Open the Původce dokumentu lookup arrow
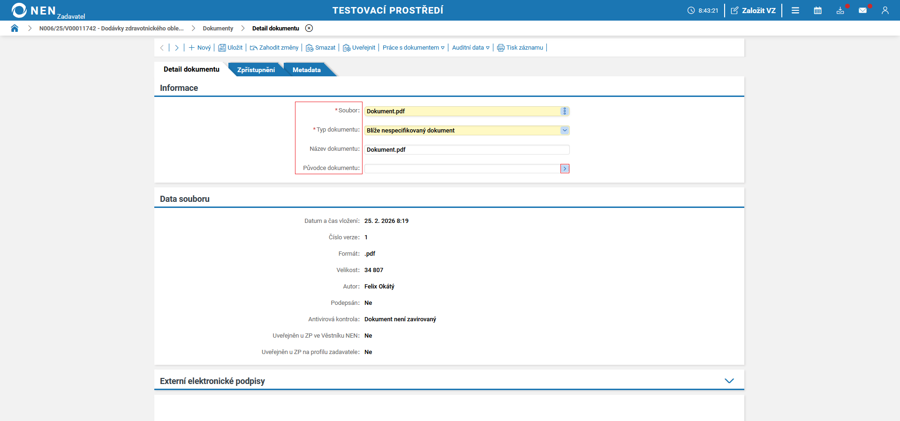Viewport: 900px width, 421px height. (x=565, y=169)
